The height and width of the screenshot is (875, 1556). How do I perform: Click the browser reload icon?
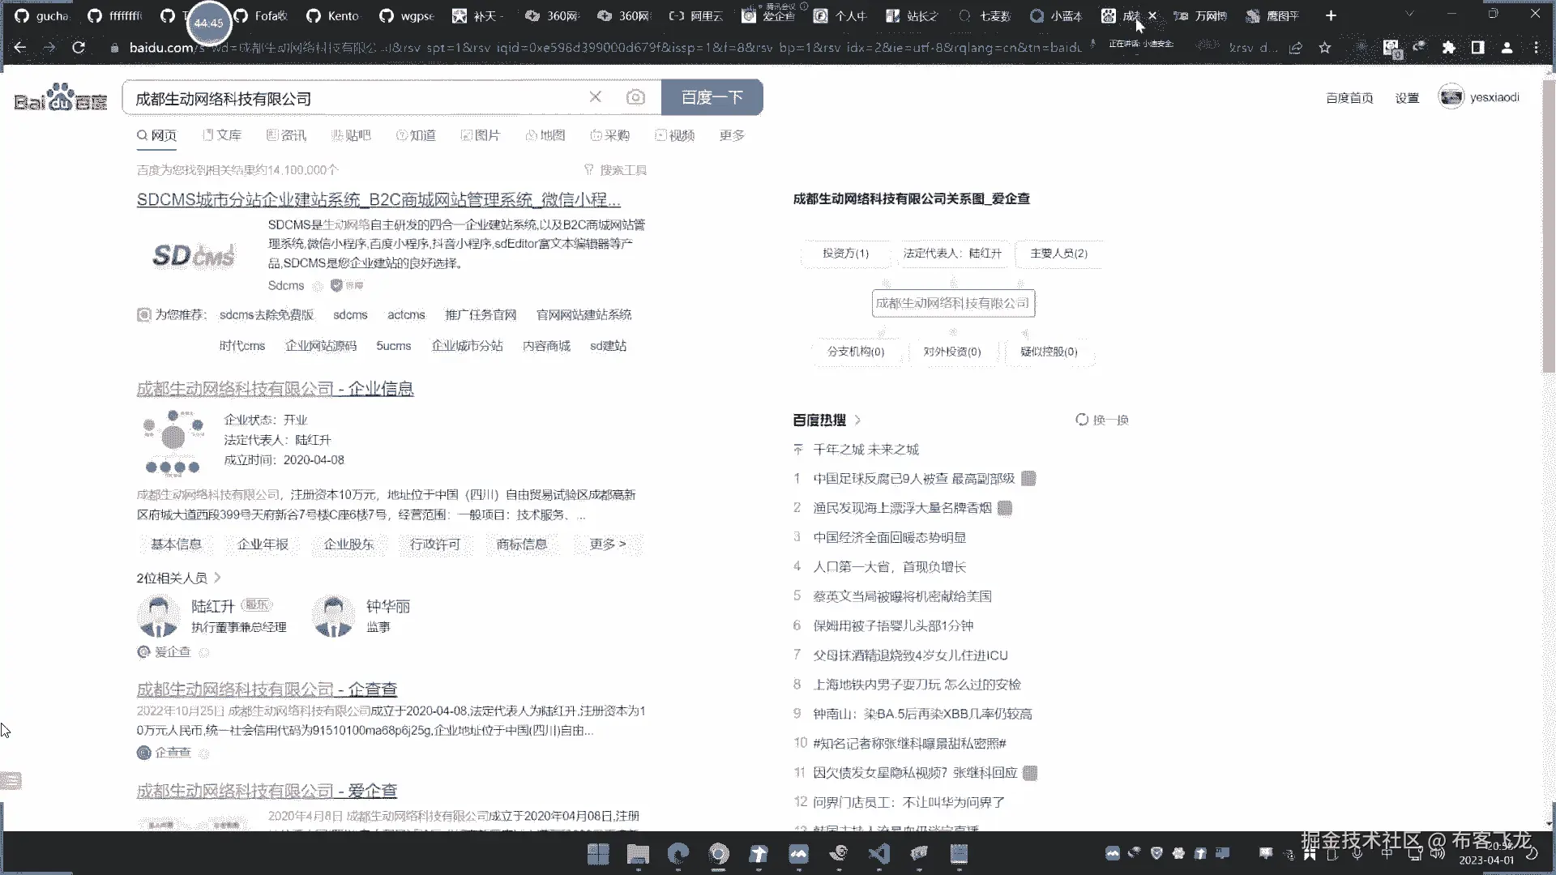pos(79,48)
